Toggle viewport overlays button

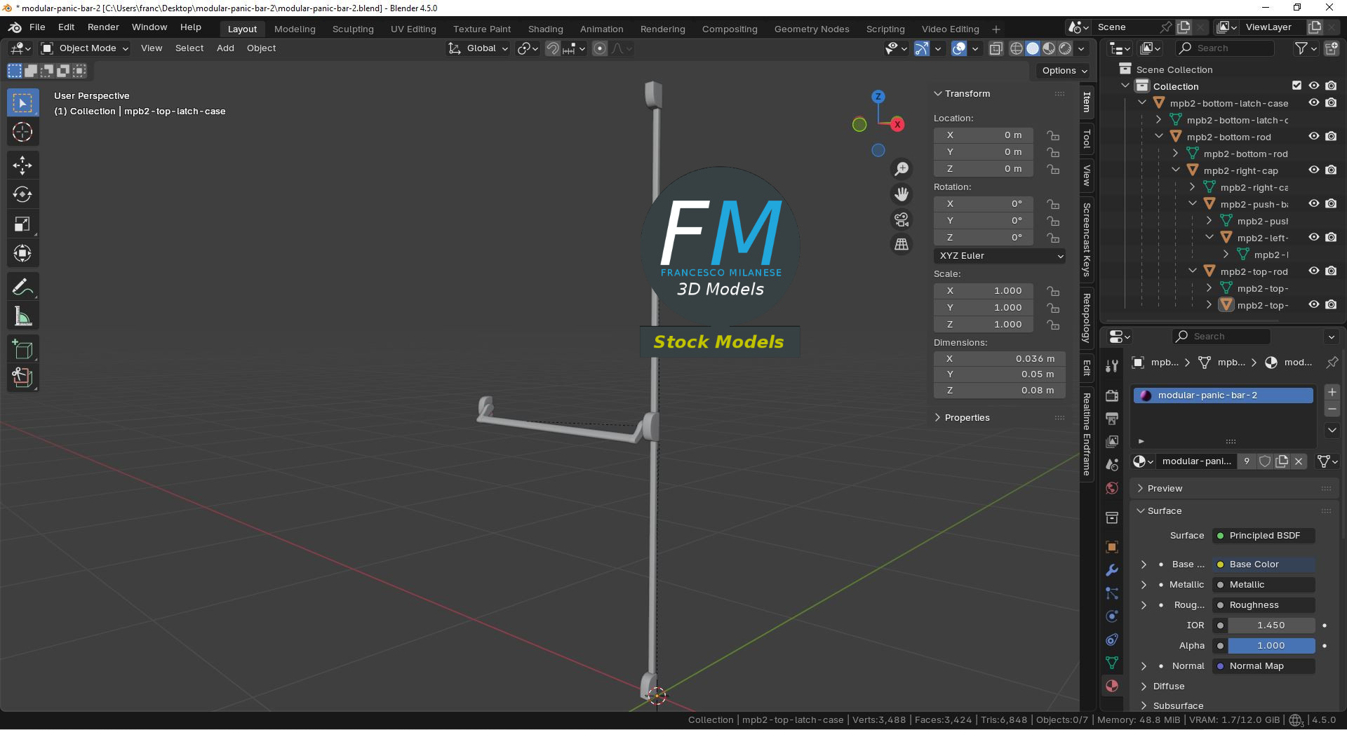(x=959, y=48)
